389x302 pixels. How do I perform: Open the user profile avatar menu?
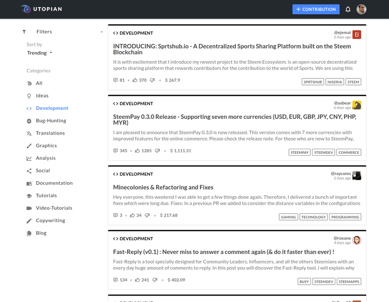(x=361, y=10)
